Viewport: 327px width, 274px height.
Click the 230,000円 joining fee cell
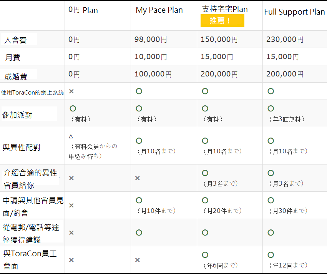pyautogui.click(x=285, y=39)
